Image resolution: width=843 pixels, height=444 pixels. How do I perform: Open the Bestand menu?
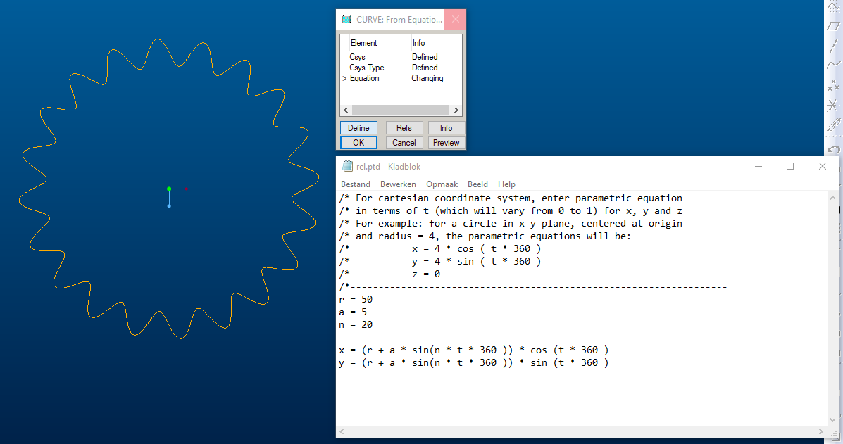pyautogui.click(x=356, y=184)
